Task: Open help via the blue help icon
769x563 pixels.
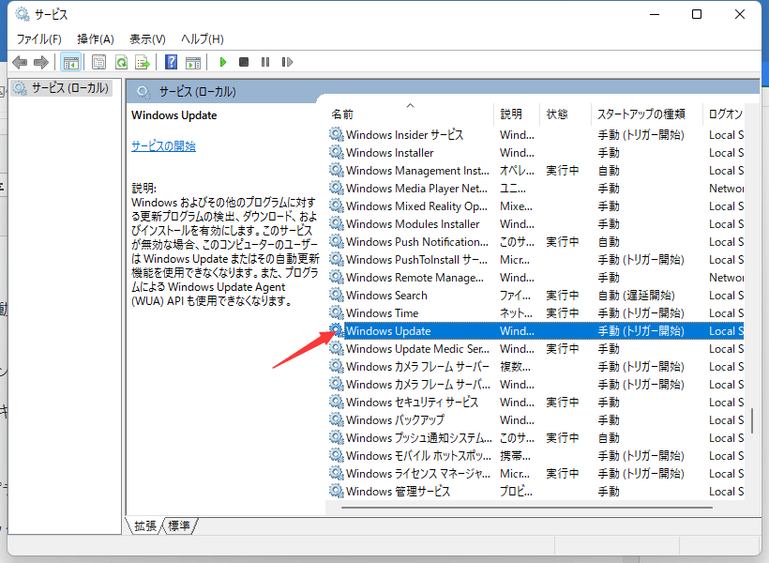Action: tap(170, 62)
